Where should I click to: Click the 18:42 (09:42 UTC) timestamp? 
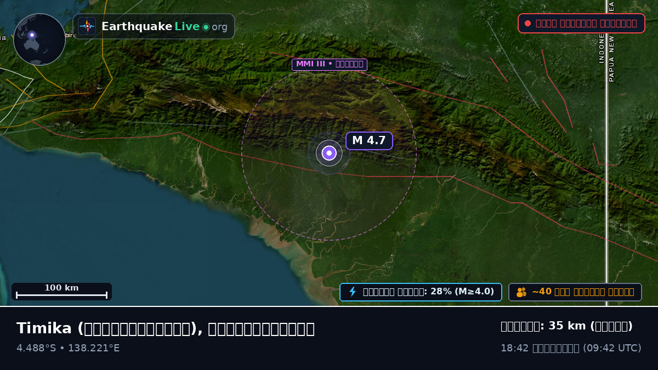click(571, 348)
